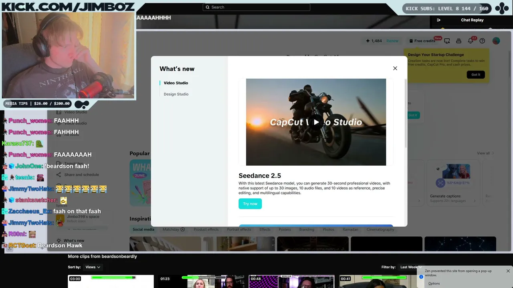Focus the Kick search field

pos(256,7)
